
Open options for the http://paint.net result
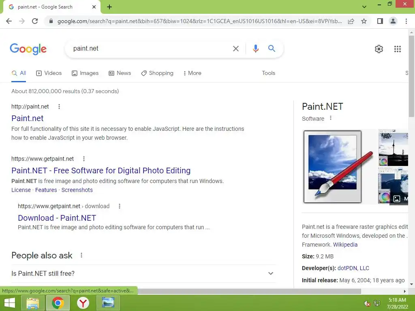(x=59, y=107)
